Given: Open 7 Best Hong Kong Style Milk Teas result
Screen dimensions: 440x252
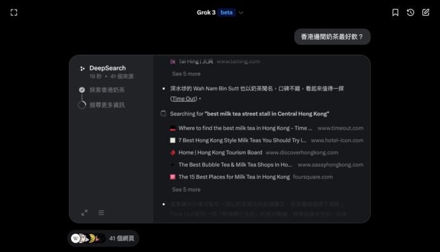Looking at the screenshot, I should [242, 140].
